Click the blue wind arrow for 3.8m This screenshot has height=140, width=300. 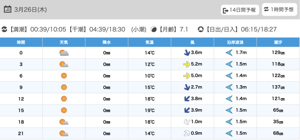(186, 99)
